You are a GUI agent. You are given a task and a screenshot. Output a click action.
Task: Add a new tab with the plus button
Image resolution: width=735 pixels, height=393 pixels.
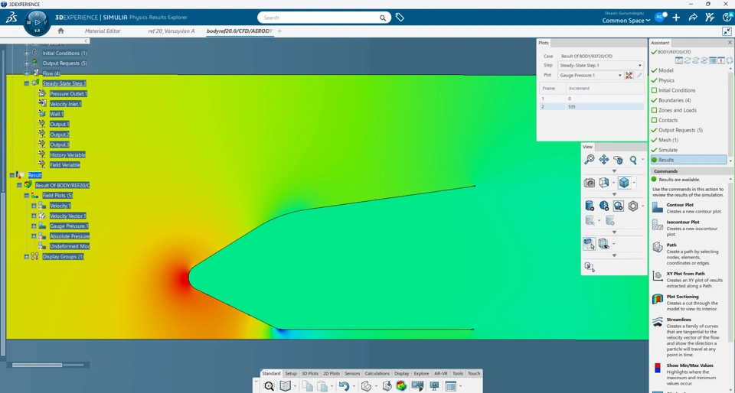tap(280, 31)
